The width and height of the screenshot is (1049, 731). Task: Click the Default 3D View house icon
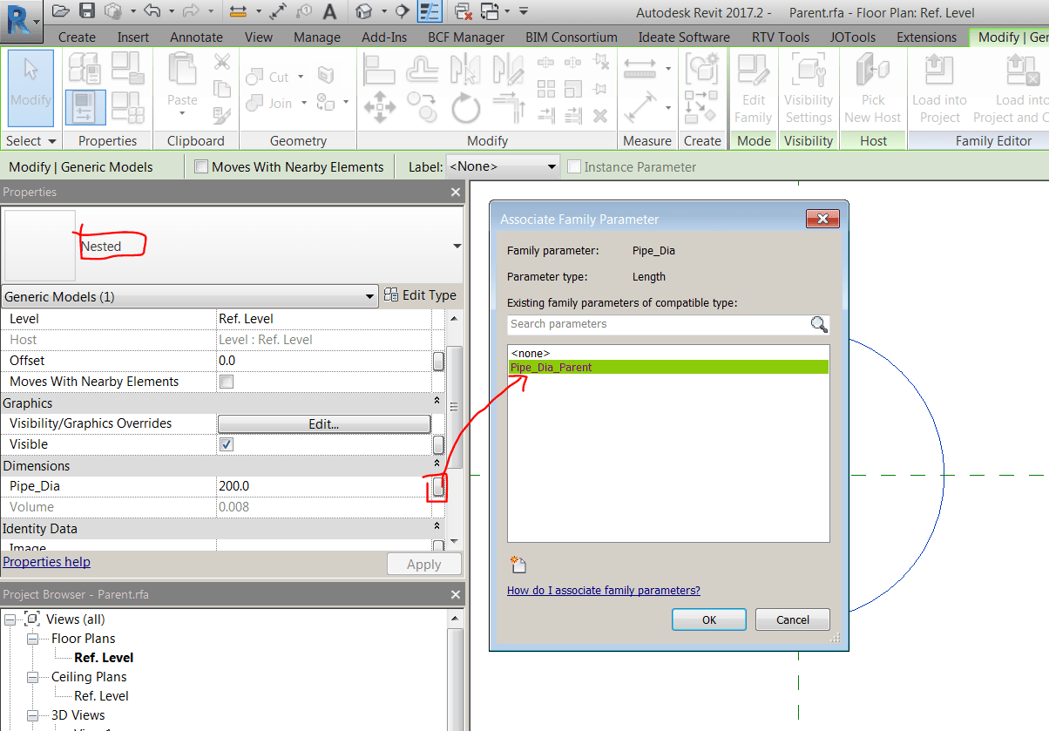tap(364, 11)
